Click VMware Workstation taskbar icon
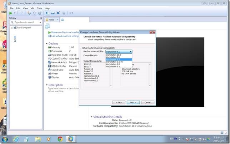 tap(71, 139)
